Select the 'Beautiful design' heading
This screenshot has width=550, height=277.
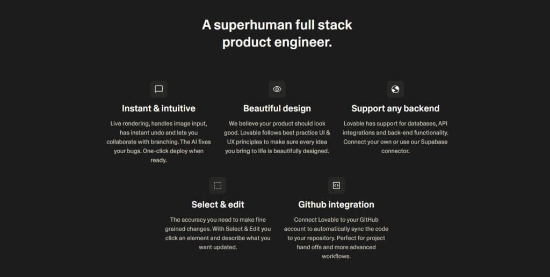pyautogui.click(x=277, y=108)
